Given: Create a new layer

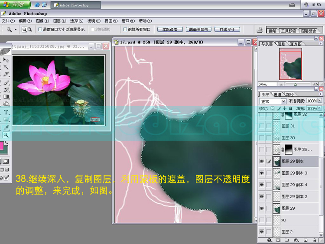Looking at the screenshot, I should (x=305, y=240).
